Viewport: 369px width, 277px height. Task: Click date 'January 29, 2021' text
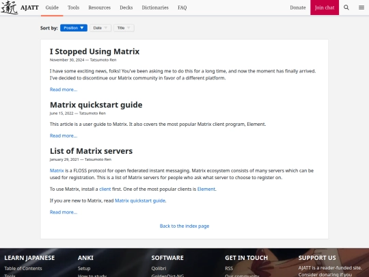click(x=64, y=159)
